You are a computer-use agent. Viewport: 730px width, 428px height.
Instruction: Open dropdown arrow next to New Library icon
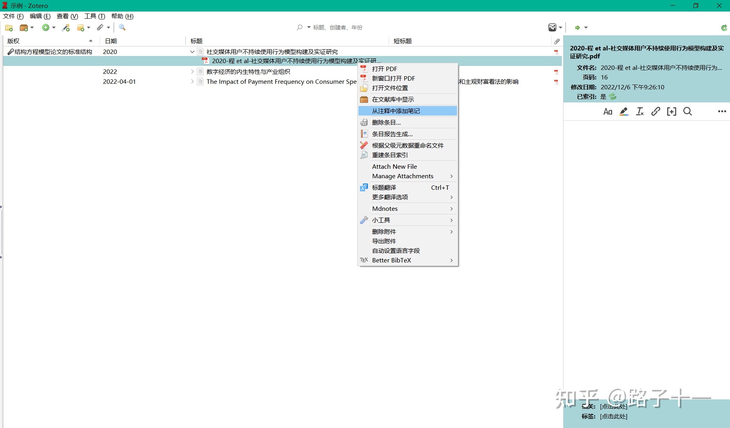[32, 27]
